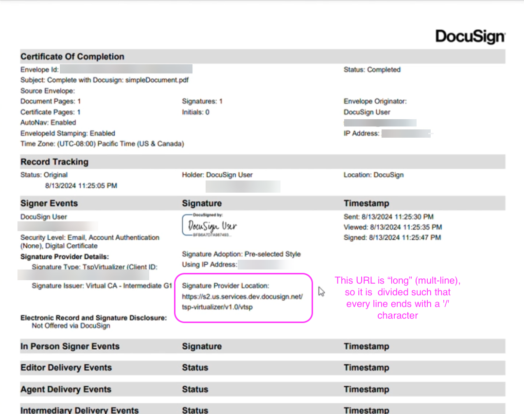This screenshot has height=414, width=524.
Task: Click the Certificate Of Completion heading
Action: point(72,56)
